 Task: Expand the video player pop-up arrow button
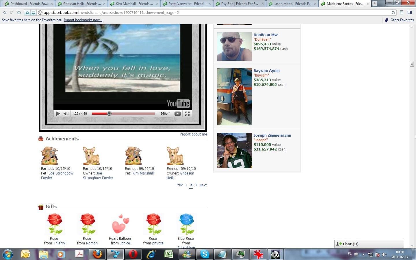(x=178, y=114)
